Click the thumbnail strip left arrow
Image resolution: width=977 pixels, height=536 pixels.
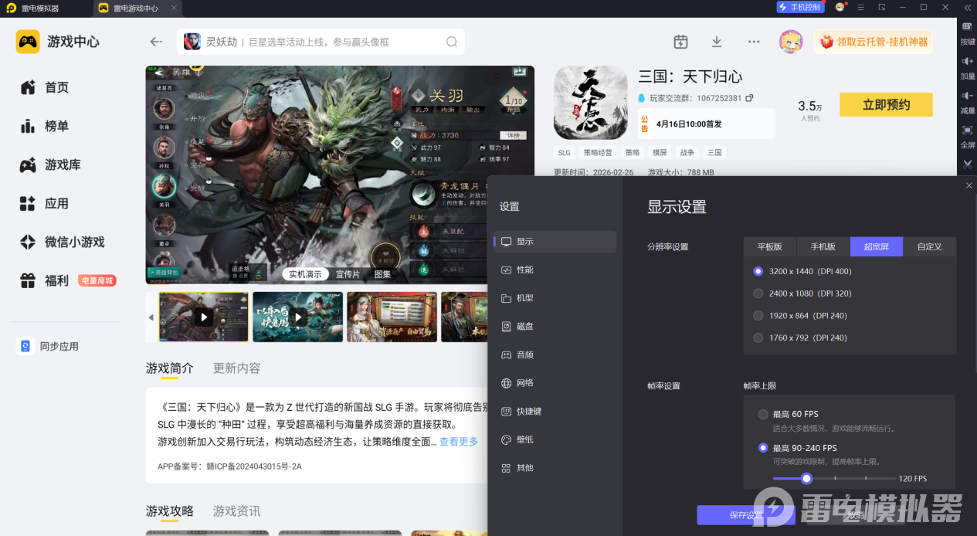click(x=151, y=317)
